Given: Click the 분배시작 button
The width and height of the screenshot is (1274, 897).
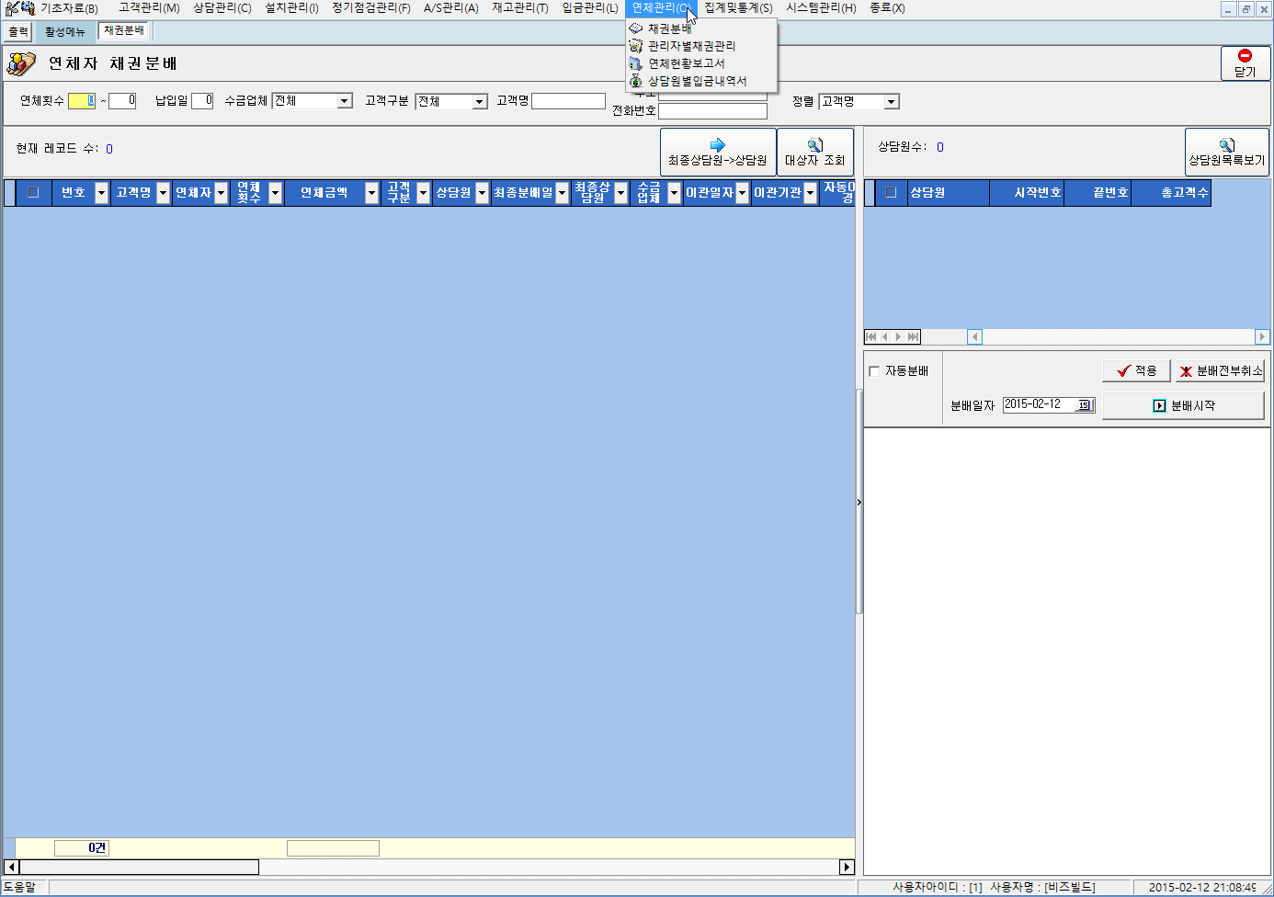Looking at the screenshot, I should [1184, 405].
